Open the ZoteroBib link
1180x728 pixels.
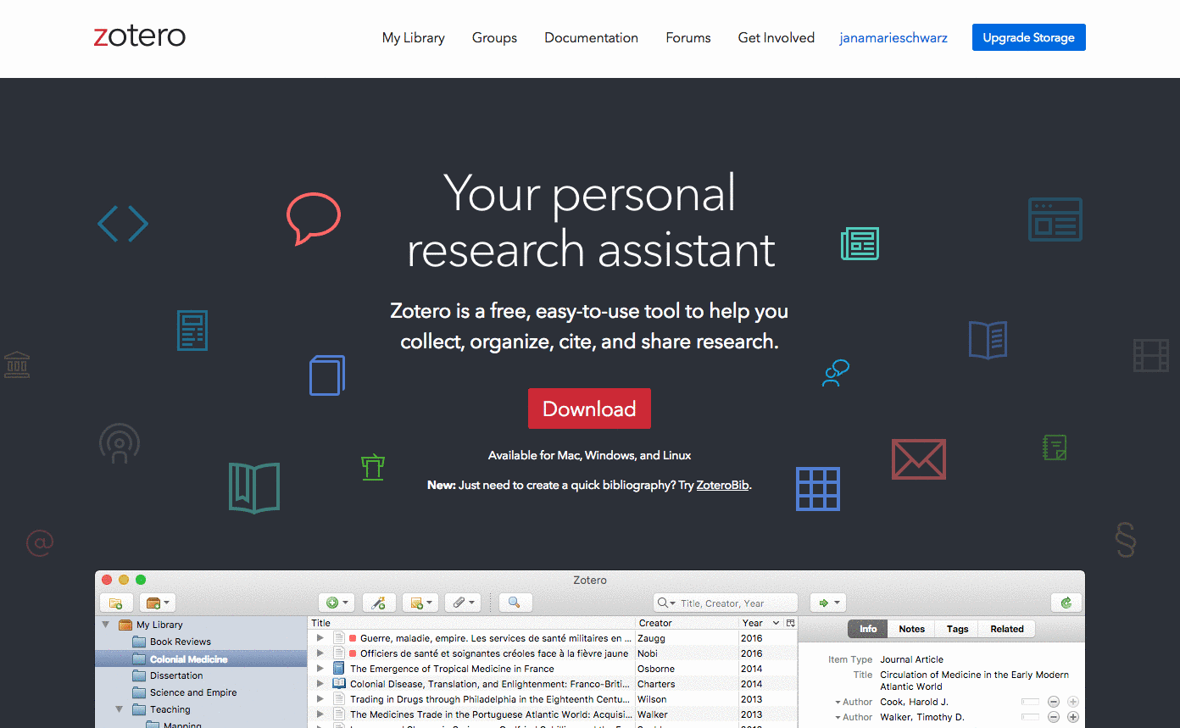pyautogui.click(x=723, y=486)
